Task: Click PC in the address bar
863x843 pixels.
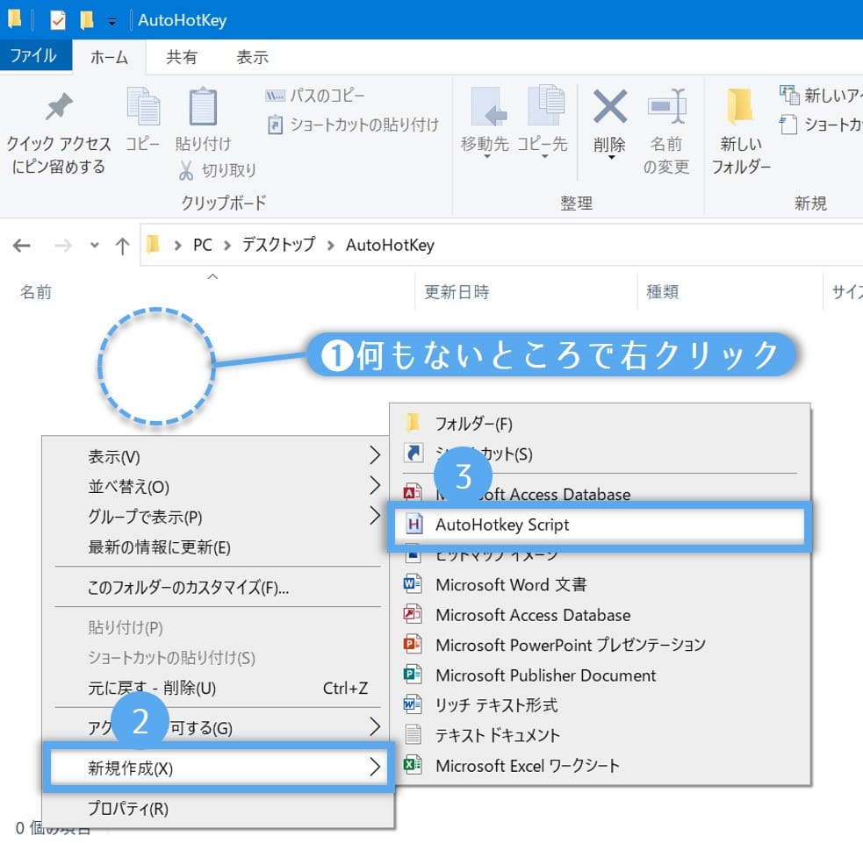Action: (x=203, y=245)
